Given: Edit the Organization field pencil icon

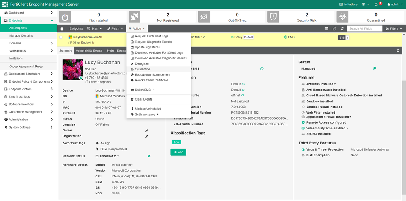Looking at the screenshot, I should [x=146, y=136].
